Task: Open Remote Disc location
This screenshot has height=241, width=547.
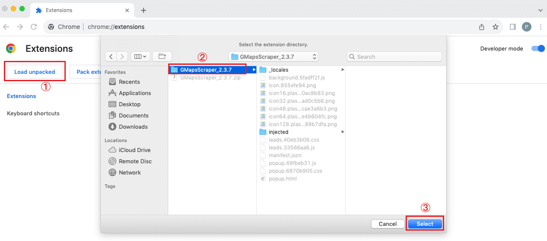Action: pyautogui.click(x=134, y=161)
